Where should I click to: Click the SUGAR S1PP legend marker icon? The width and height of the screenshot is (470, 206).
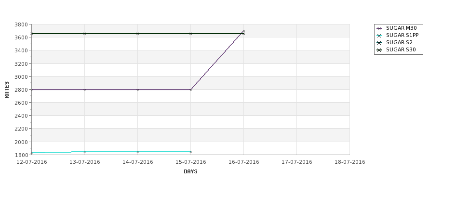[379, 36]
